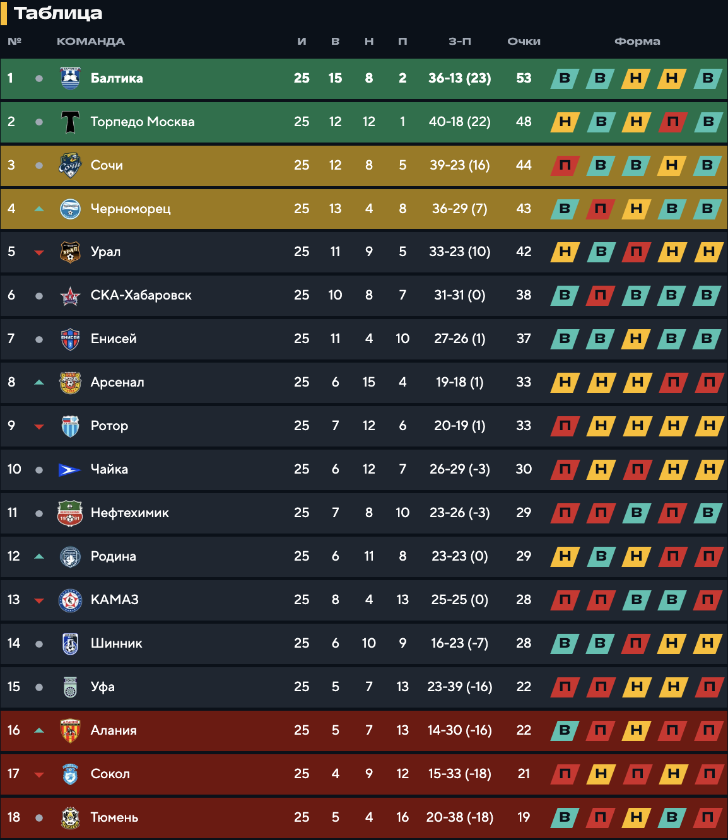The image size is (728, 840).
Task: Open the Арсенал team link
Action: [x=117, y=382]
